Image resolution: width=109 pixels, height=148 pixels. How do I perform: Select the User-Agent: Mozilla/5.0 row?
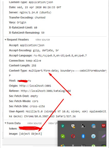click(x=58, y=114)
